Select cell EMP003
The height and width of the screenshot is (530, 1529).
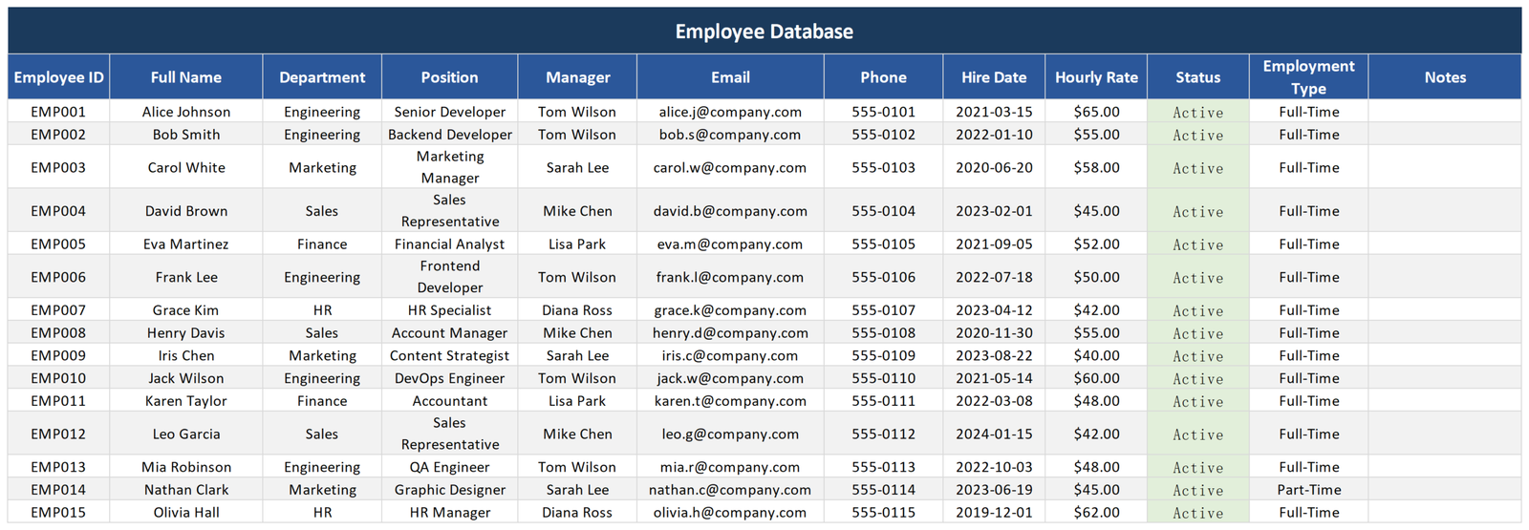(59, 167)
